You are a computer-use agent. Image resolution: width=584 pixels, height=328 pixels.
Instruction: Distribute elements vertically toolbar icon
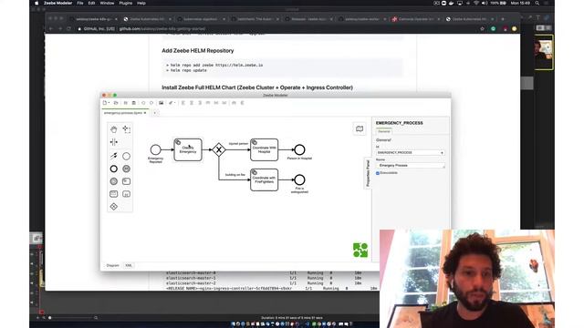click(x=242, y=103)
